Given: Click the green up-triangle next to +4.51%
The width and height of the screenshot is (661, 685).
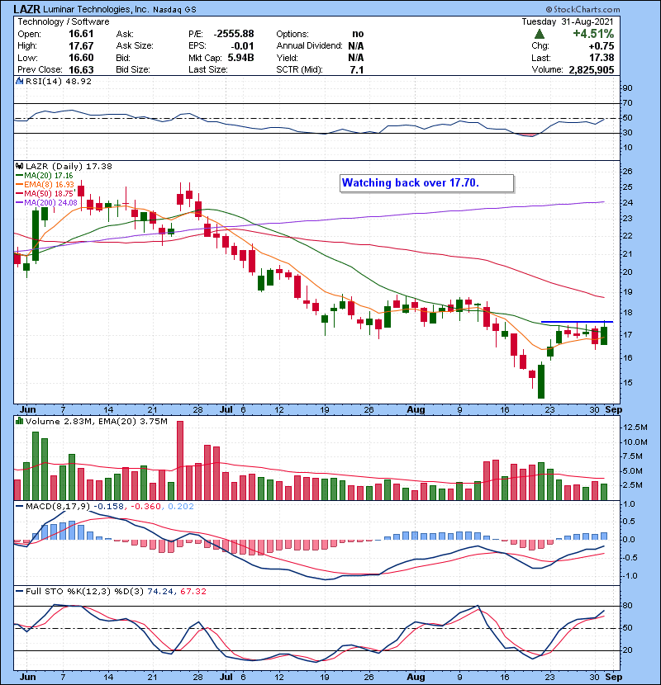Looking at the screenshot, I should pyautogui.click(x=540, y=34).
